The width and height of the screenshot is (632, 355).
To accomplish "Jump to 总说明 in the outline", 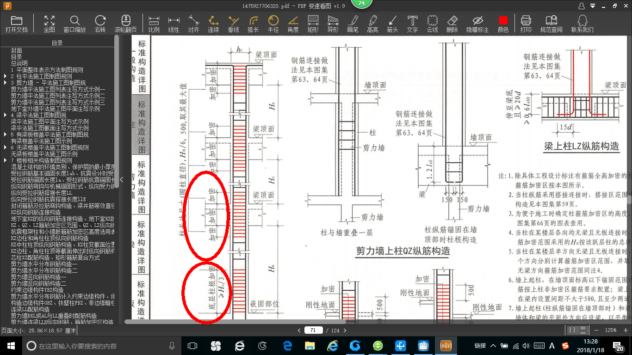I will [x=19, y=64].
